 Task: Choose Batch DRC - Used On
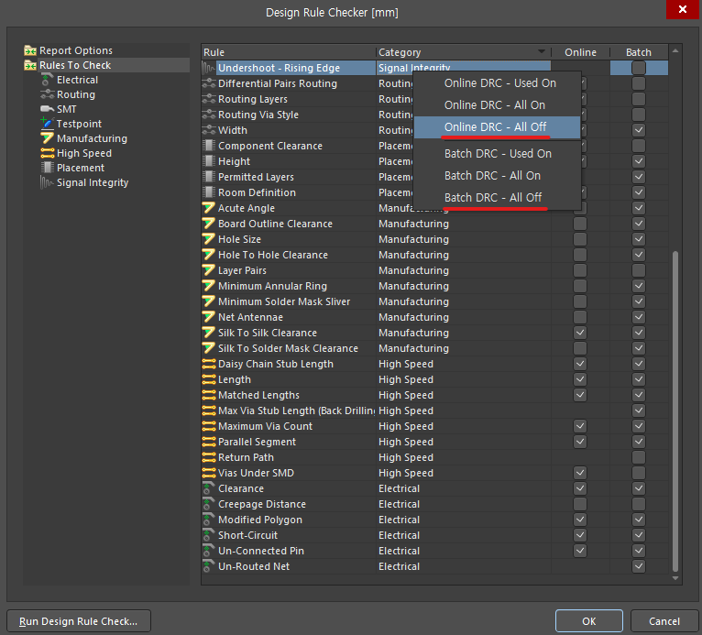(498, 154)
